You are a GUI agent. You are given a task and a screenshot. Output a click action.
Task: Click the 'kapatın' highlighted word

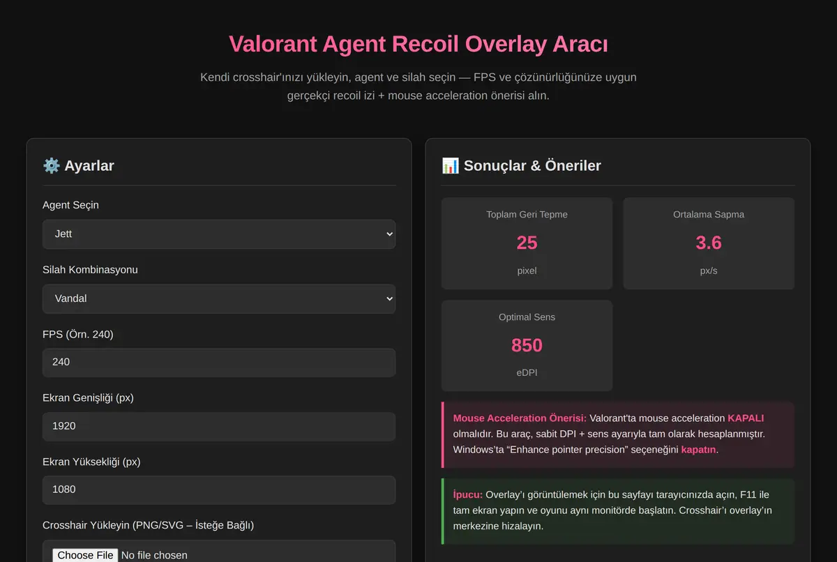[x=699, y=450]
